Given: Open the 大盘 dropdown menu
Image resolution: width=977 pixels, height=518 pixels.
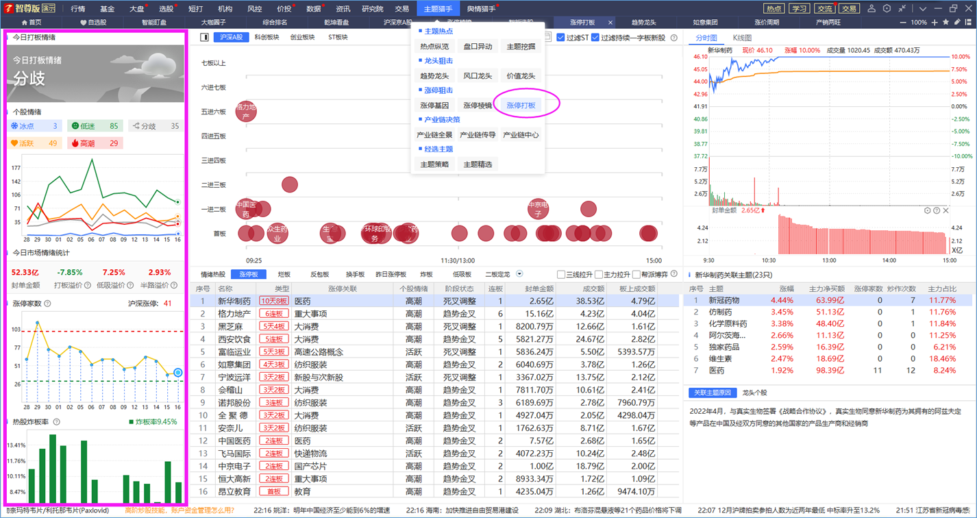Looking at the screenshot, I should [138, 9].
